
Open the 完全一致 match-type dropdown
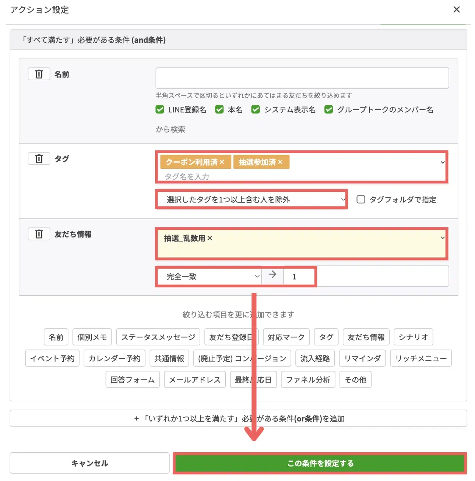209,276
